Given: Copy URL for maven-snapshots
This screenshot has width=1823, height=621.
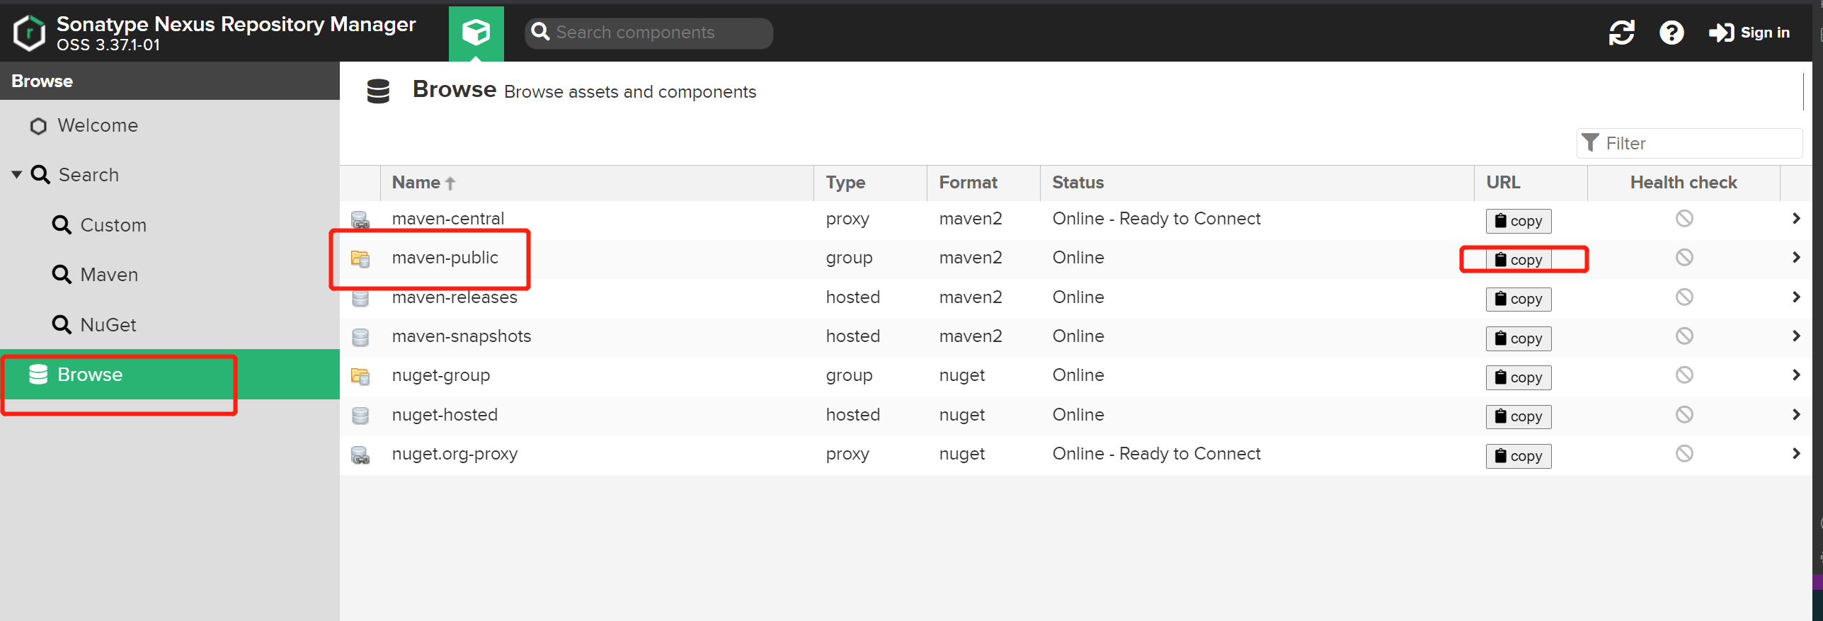Looking at the screenshot, I should click(1519, 338).
